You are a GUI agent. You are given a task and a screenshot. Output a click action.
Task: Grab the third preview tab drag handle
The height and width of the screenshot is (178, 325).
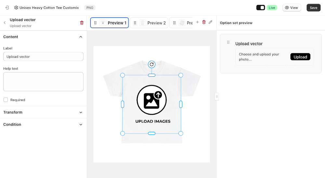click(175, 23)
